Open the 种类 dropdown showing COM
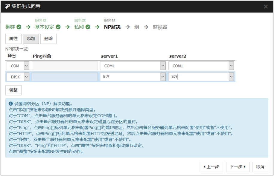The image size is (274, 176). (26, 66)
